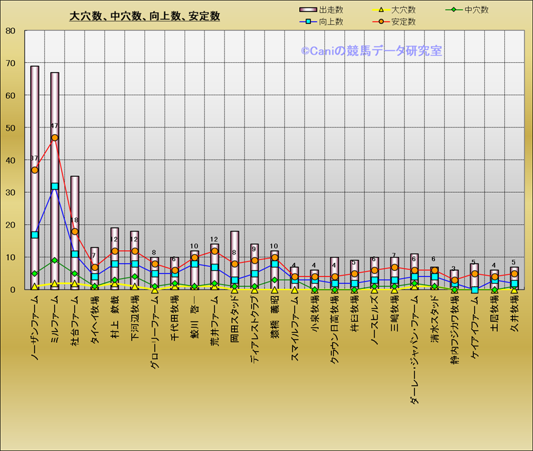Click the 80 value on the y-axis
The image size is (533, 451).
(x=11, y=31)
